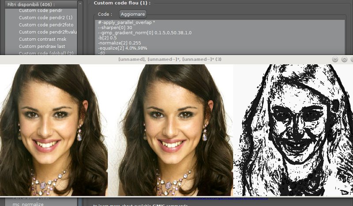
Task: Click the code line '-normalize[2] 0,255'
Action: [x=120, y=43]
